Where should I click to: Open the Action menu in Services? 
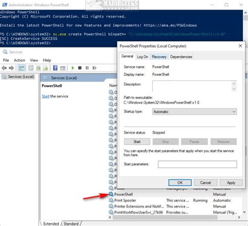[19, 60]
